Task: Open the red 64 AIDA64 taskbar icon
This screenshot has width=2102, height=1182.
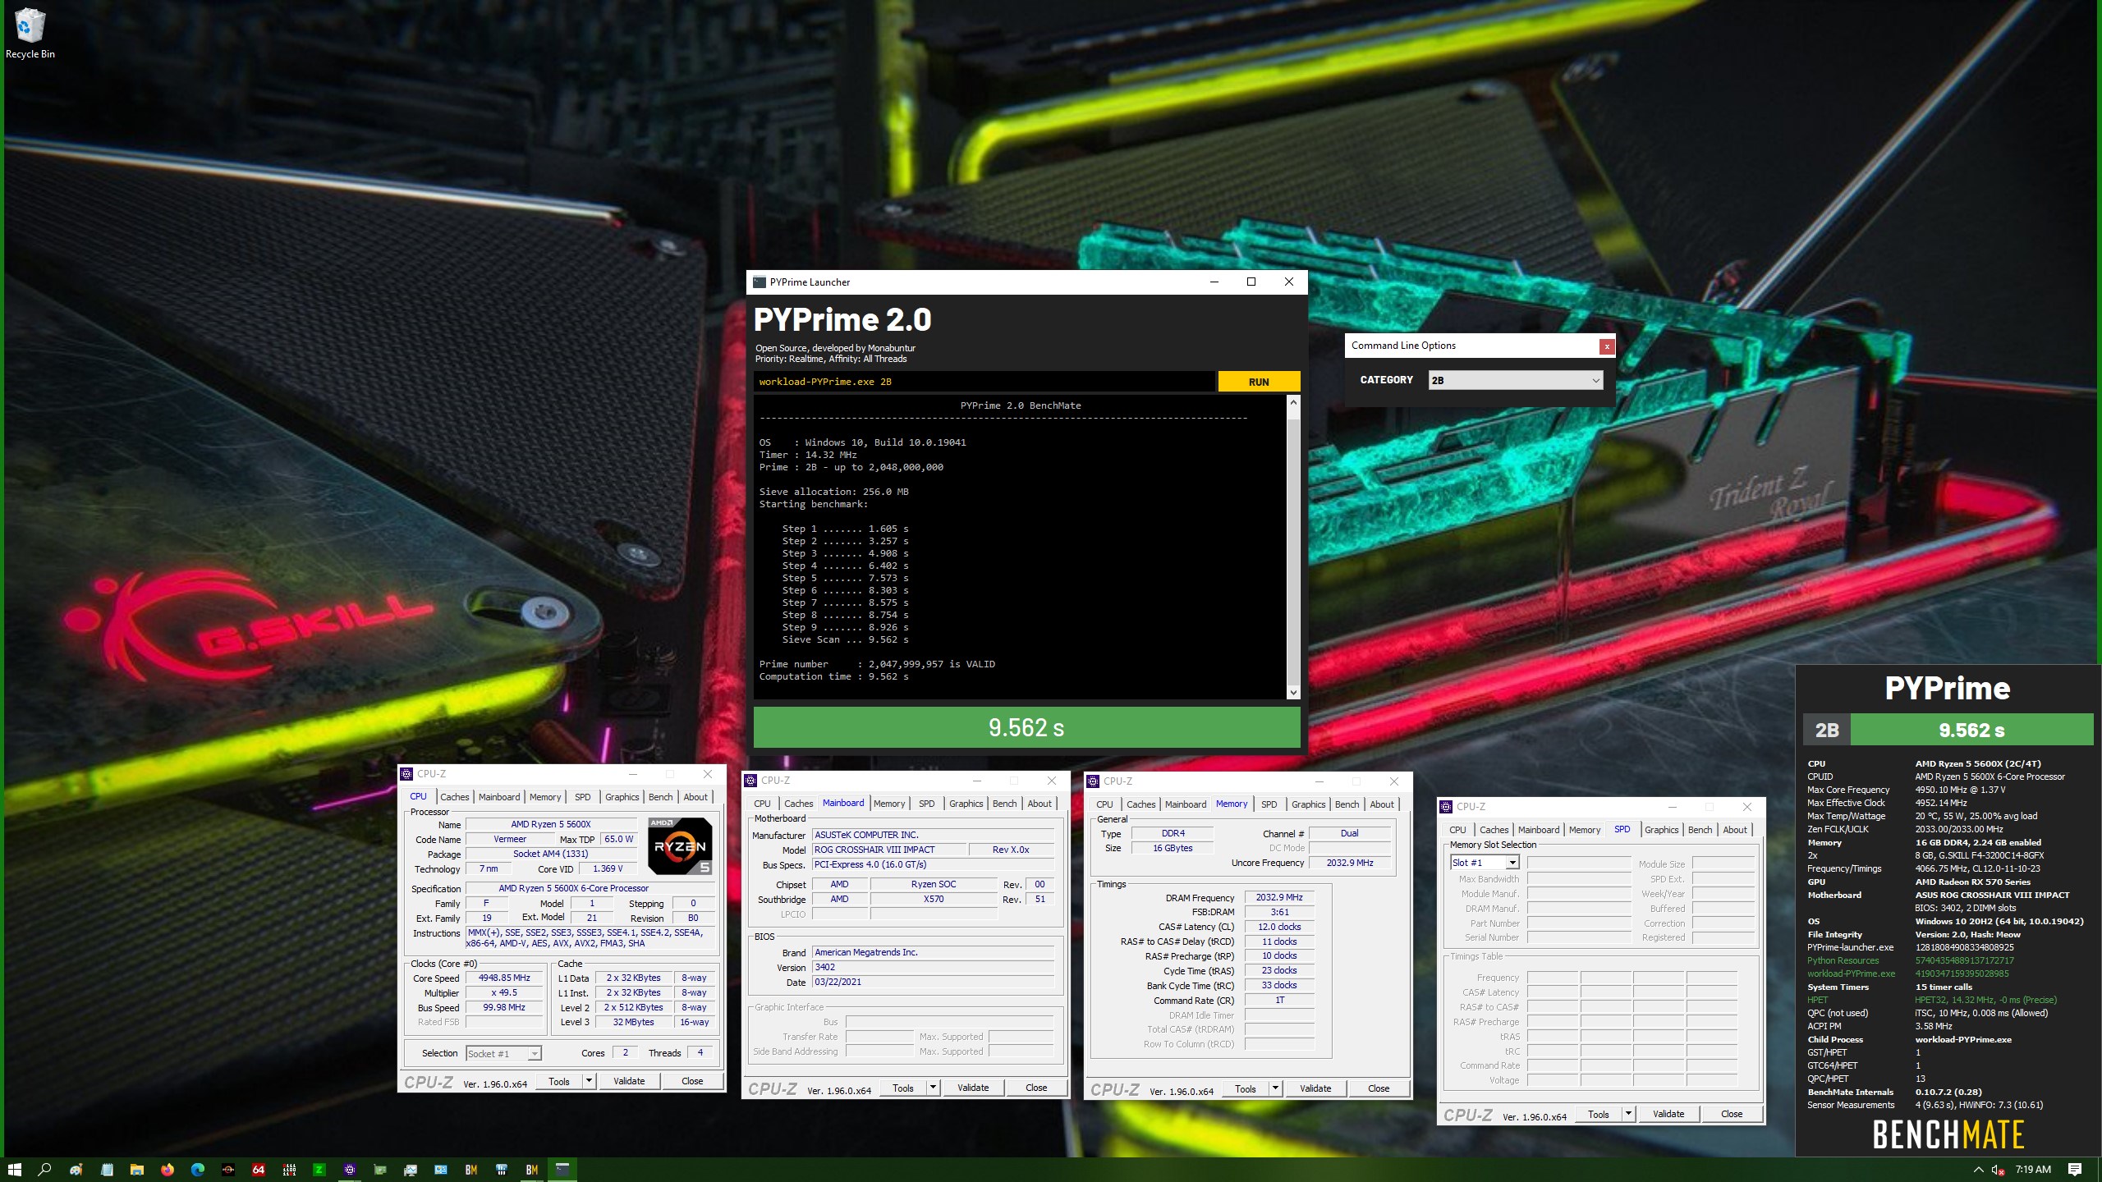Action: (259, 1170)
